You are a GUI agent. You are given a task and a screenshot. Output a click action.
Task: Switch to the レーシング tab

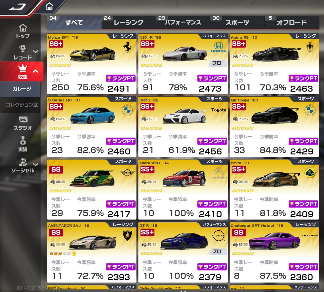(129, 22)
